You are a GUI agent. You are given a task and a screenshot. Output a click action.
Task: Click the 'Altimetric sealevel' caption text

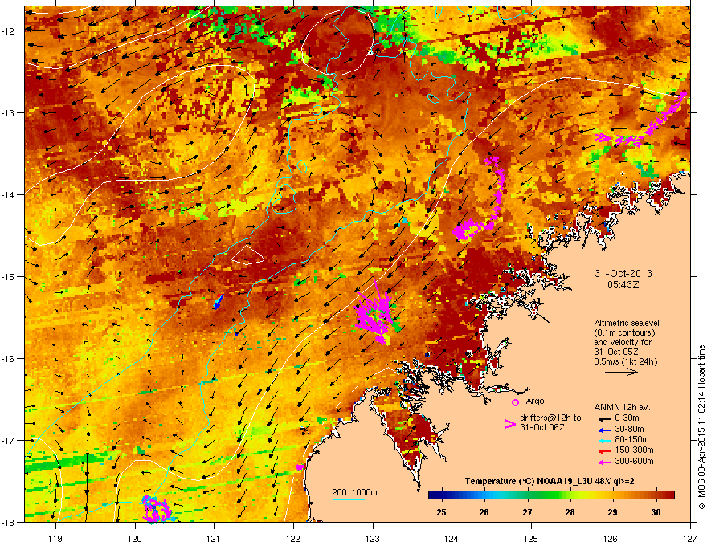pos(627,323)
